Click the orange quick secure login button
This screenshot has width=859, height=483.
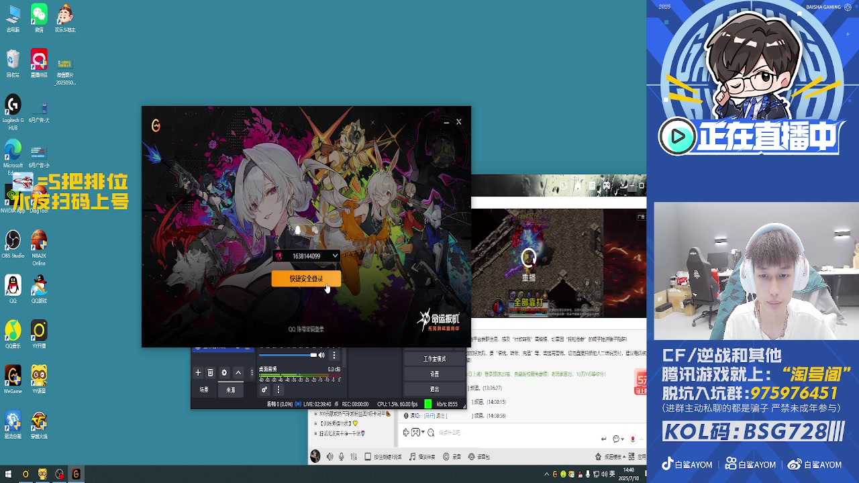point(306,278)
